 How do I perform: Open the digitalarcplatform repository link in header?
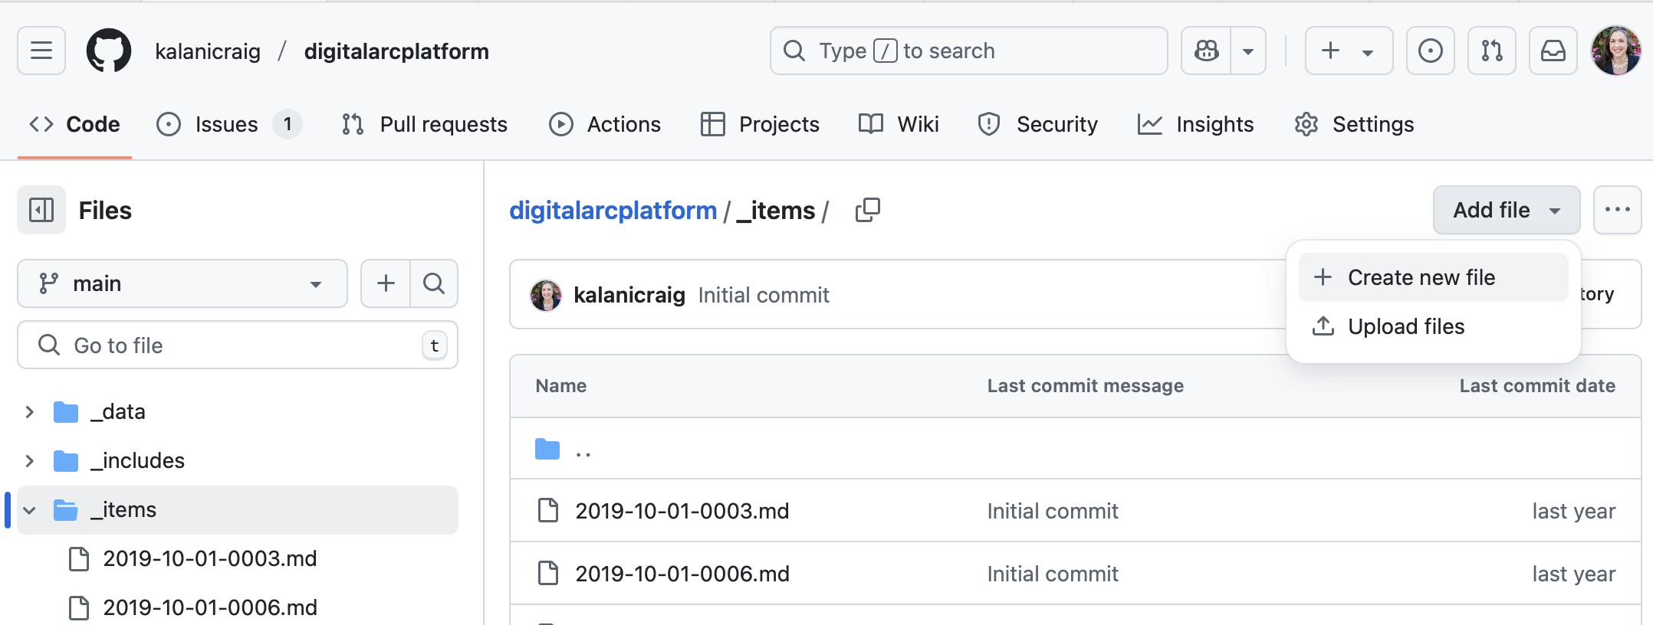(396, 51)
